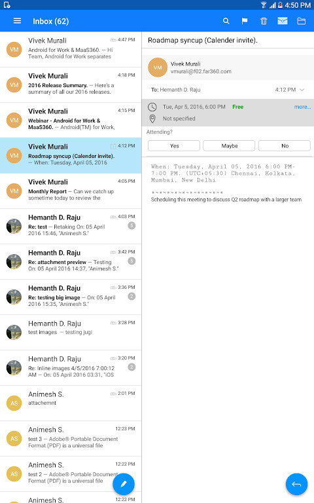Tap body text Scheduling this meeting
The width and height of the screenshot is (314, 503).
pyautogui.click(x=226, y=200)
